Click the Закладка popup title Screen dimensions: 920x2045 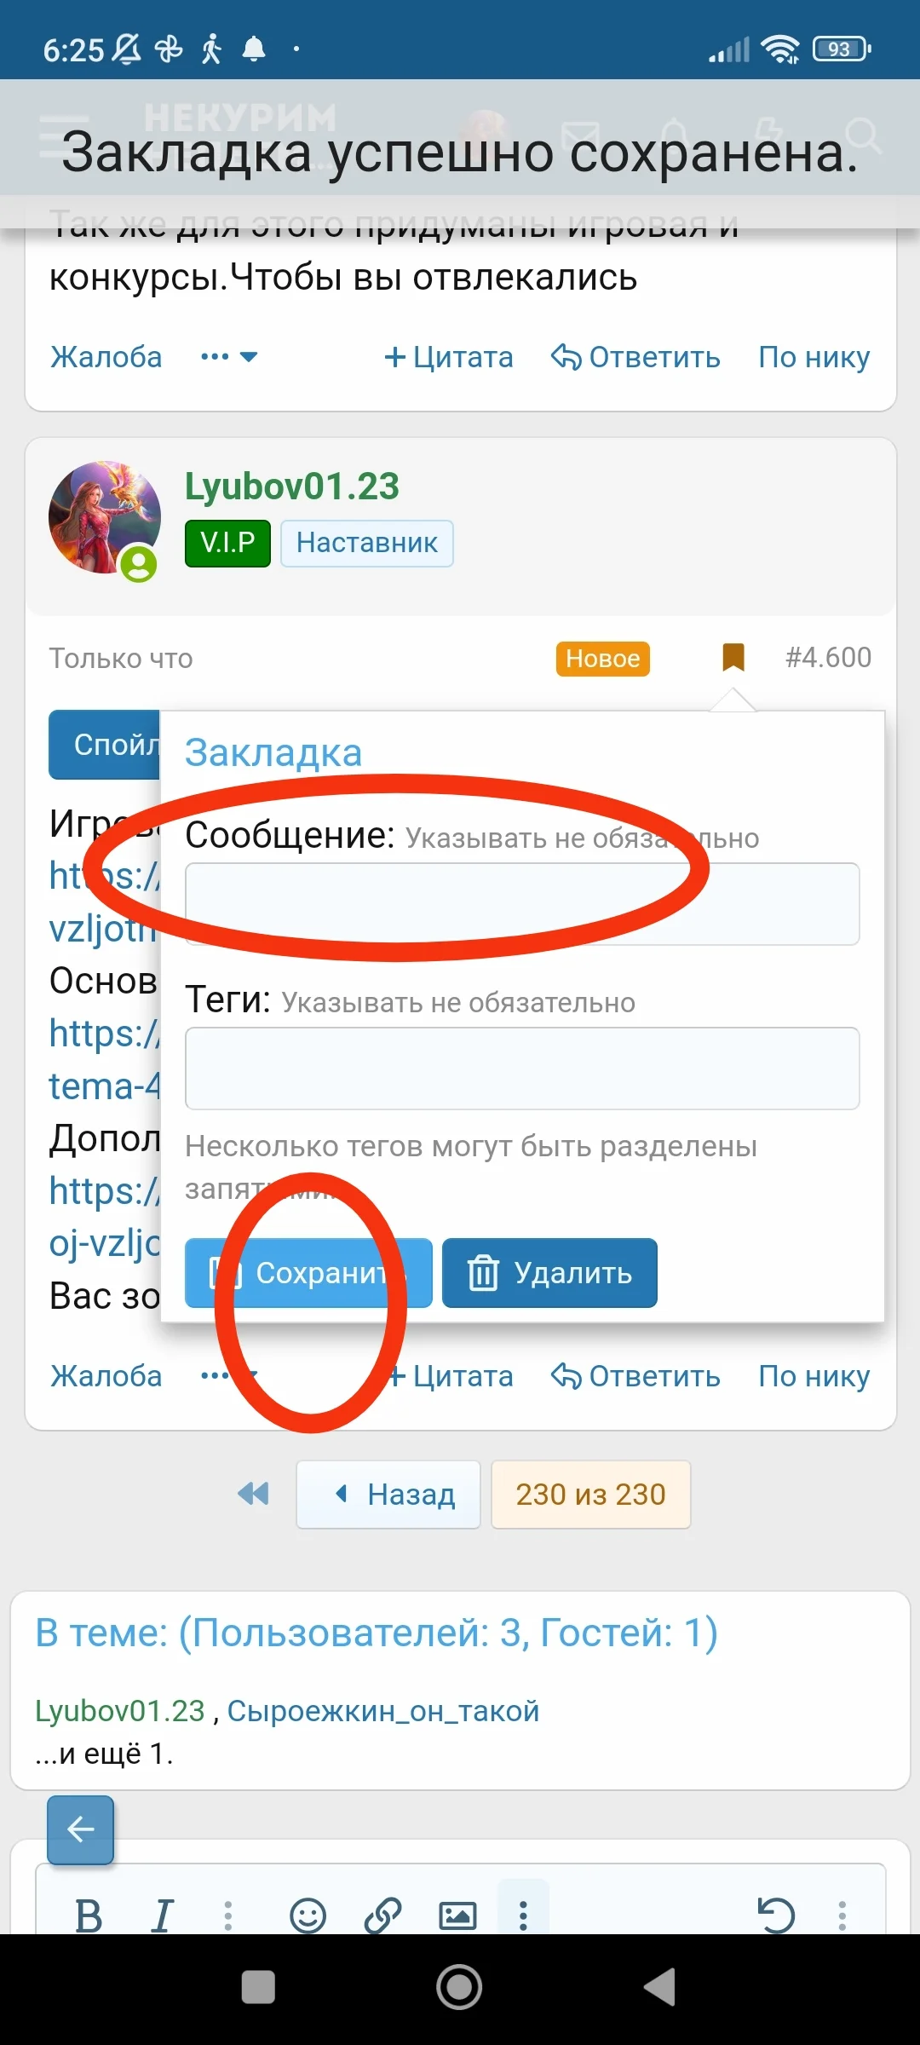click(x=273, y=752)
